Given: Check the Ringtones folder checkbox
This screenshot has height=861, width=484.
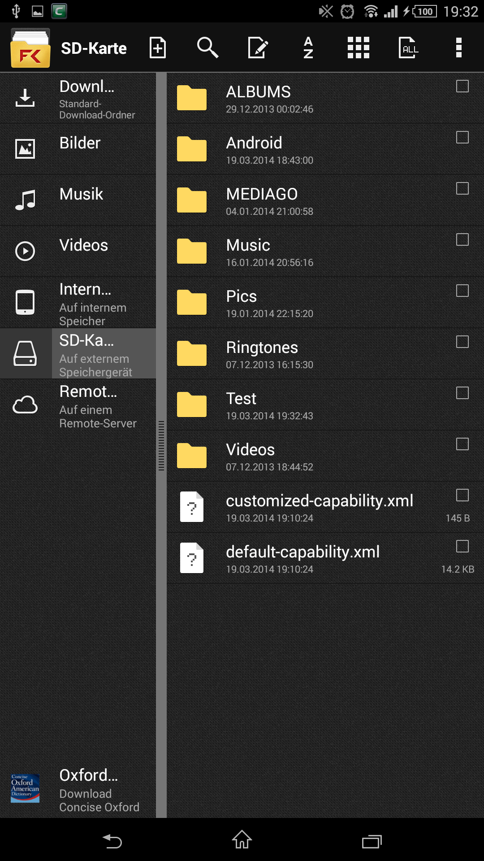Looking at the screenshot, I should pyautogui.click(x=462, y=342).
